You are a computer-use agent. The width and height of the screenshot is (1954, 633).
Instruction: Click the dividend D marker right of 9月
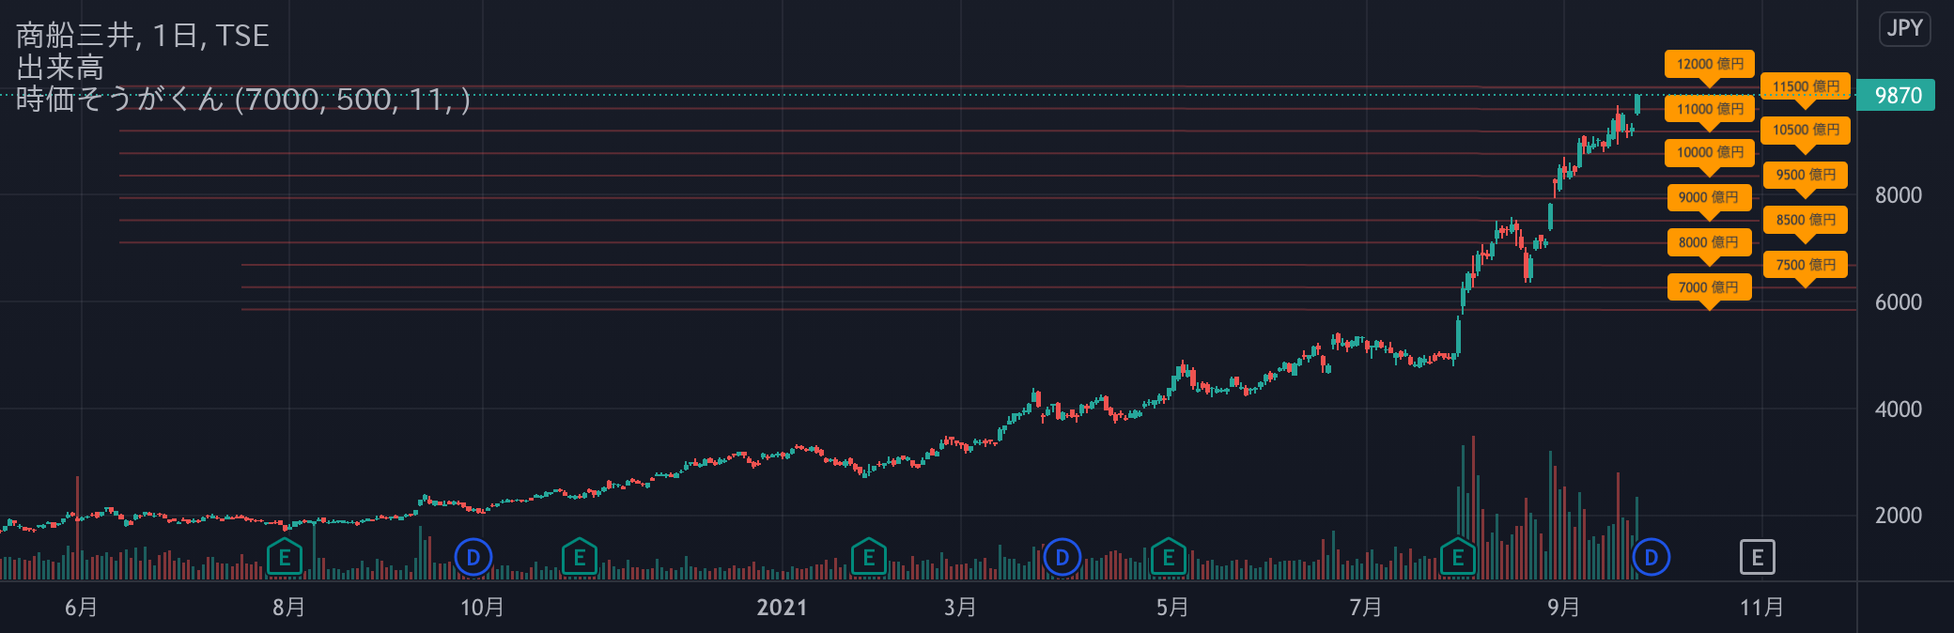1651,558
